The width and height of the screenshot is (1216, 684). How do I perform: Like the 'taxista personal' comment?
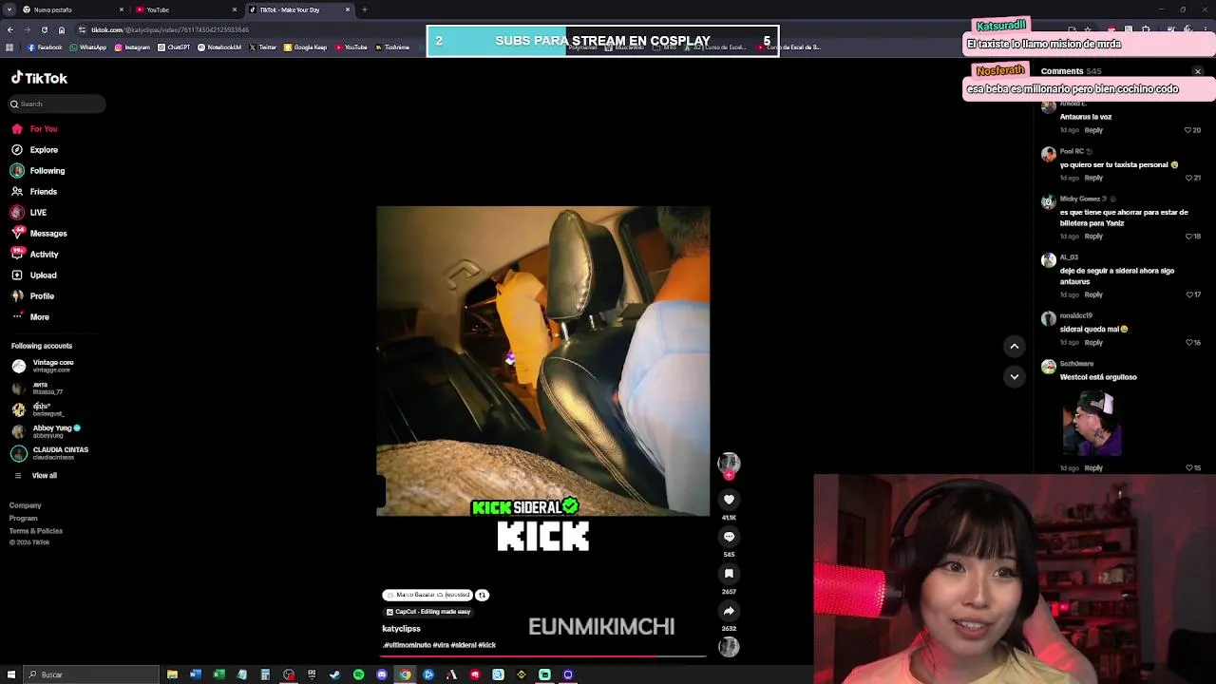point(1187,178)
